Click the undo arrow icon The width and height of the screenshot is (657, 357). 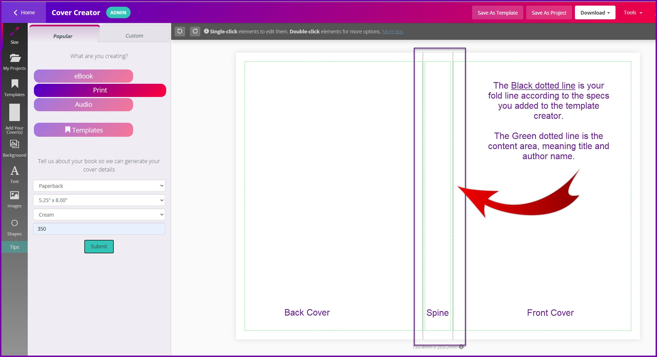click(x=180, y=31)
